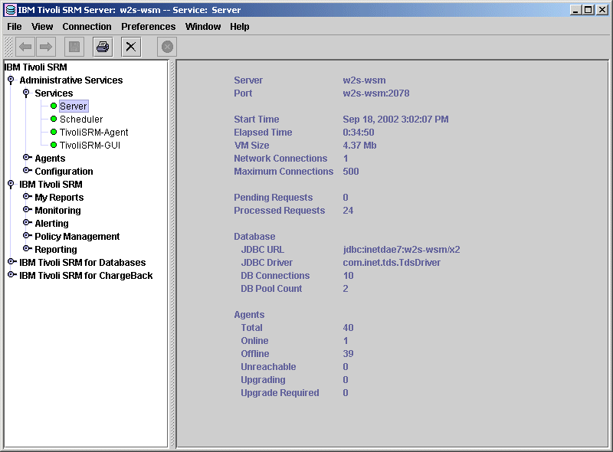This screenshot has width=613, height=452.
Task: Expand the Policy Management node
Action: pyautogui.click(x=27, y=236)
